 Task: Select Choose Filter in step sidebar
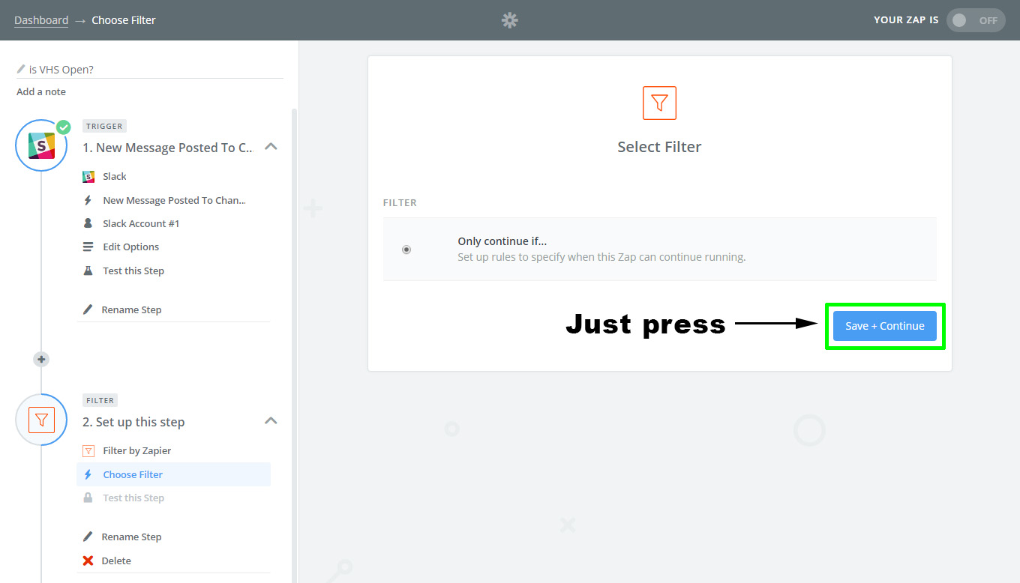coord(133,474)
